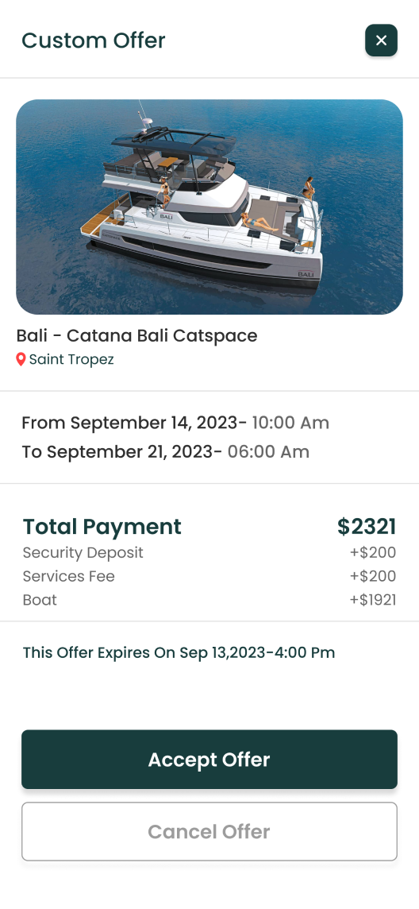
Task: Select the To September 21, 2023 date
Action: click(x=121, y=452)
